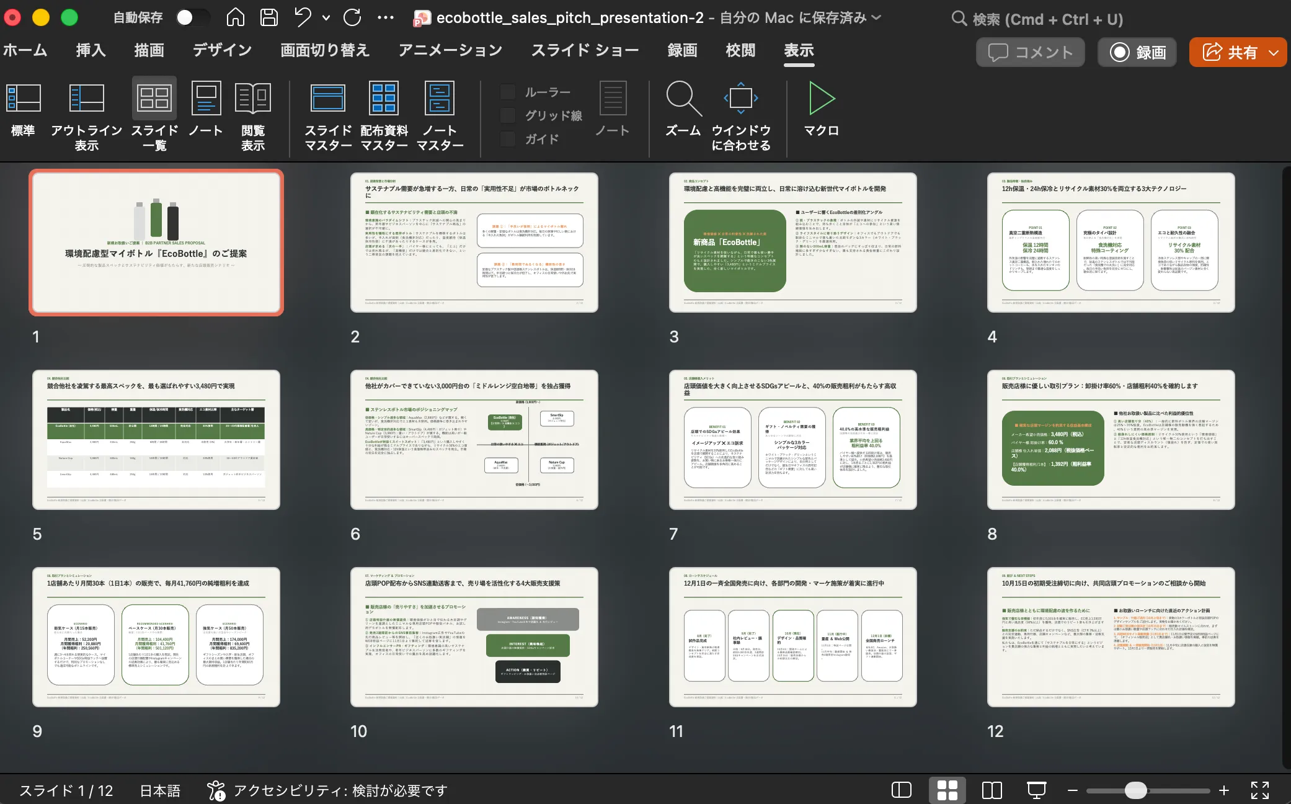
Task: Start slide show from status bar icon
Action: coord(1036,790)
